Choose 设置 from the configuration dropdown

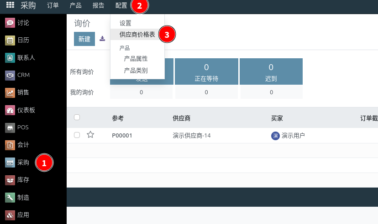click(x=126, y=23)
